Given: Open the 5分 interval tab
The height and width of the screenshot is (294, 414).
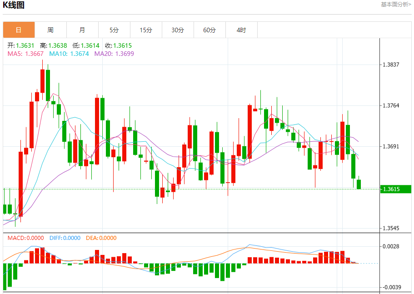Looking at the screenshot, I should [114, 30].
